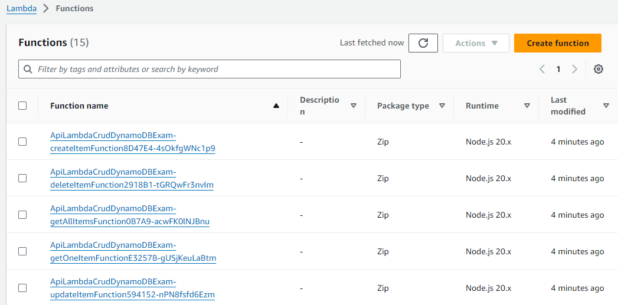This screenshot has height=305, width=618.
Task: Open the getOneItemFunction link
Action: [133, 252]
